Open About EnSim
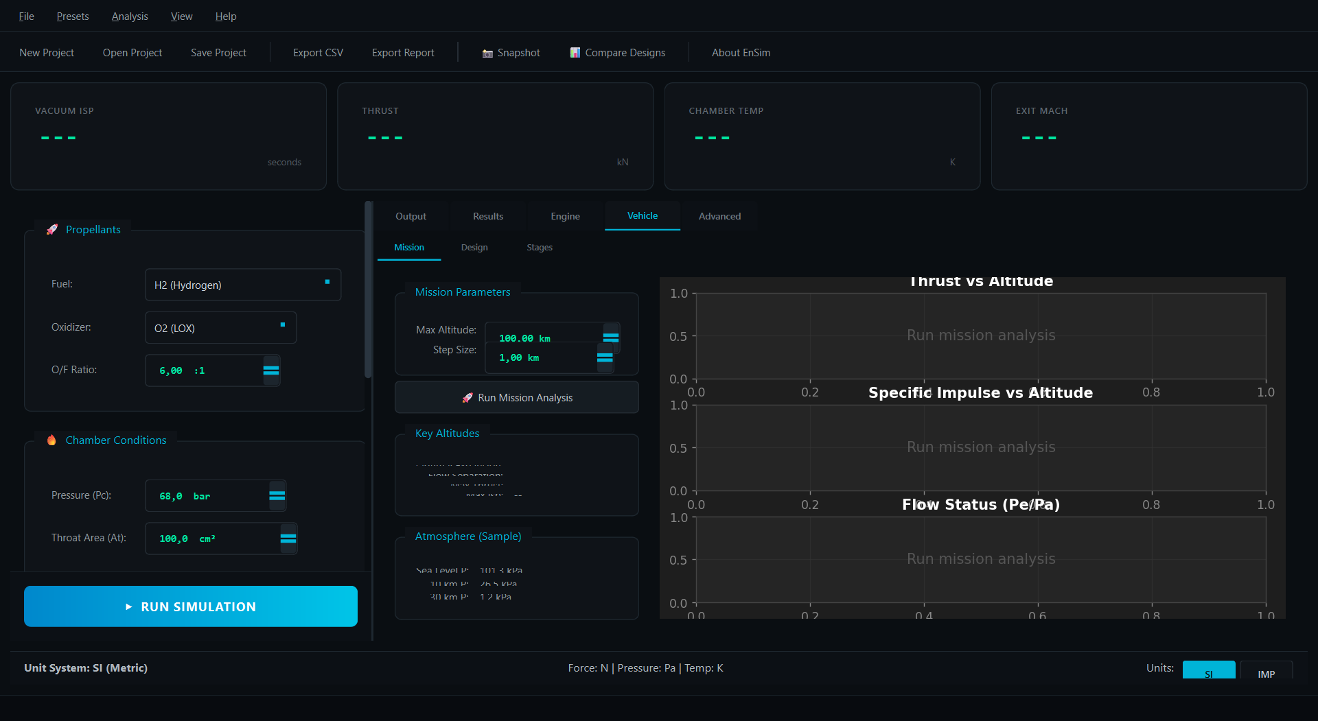The width and height of the screenshot is (1318, 721). click(741, 53)
